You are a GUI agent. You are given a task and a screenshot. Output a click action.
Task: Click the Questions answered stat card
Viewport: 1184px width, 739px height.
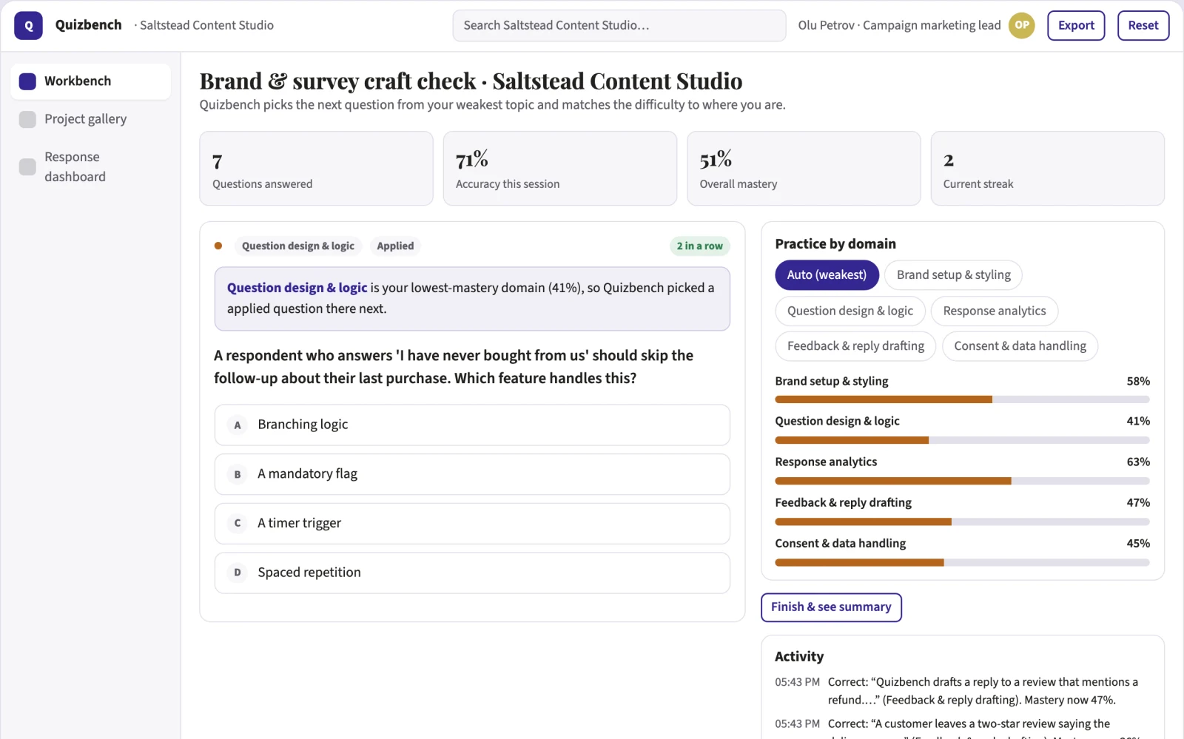coord(316,169)
